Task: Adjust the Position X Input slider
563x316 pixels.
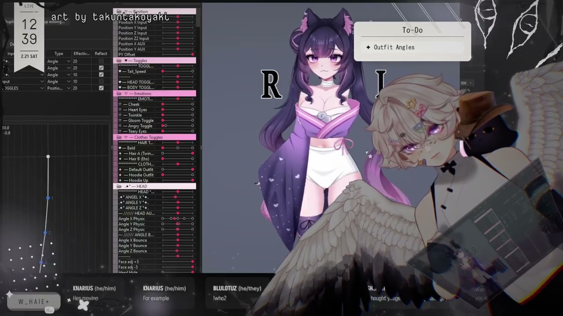Action: pos(178,22)
